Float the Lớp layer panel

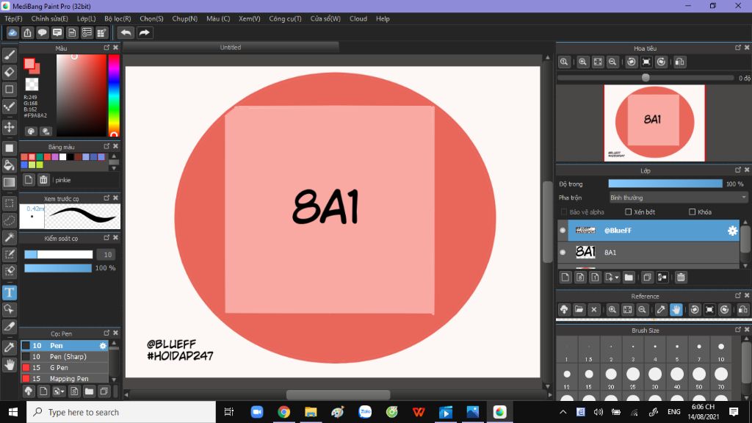[x=737, y=170]
